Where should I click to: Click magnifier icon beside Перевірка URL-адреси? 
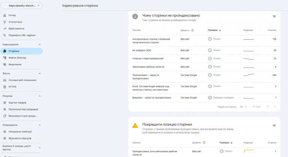pos(5,35)
